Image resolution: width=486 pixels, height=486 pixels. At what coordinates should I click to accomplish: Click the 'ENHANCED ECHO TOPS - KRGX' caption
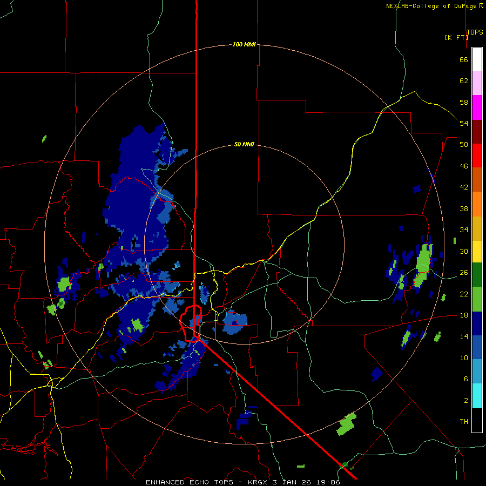208,482
